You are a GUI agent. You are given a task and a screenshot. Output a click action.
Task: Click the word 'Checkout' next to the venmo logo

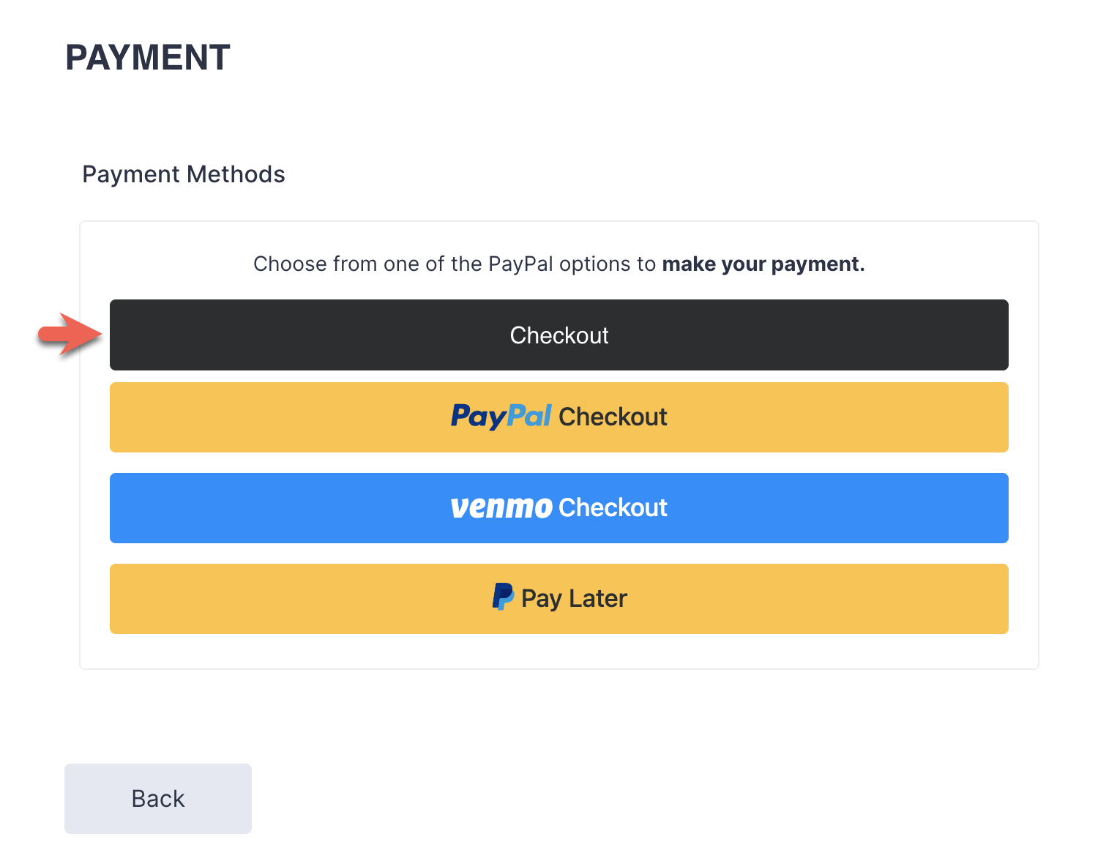pyautogui.click(x=613, y=508)
